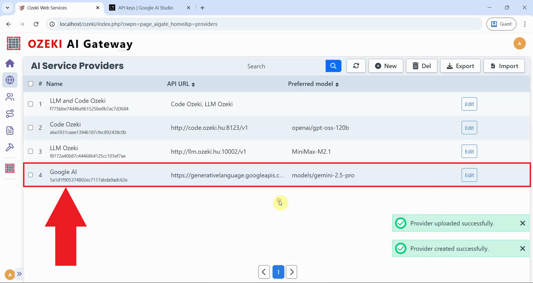The width and height of the screenshot is (533, 283).
Task: Click the blue search magnifier button
Action: 333,66
